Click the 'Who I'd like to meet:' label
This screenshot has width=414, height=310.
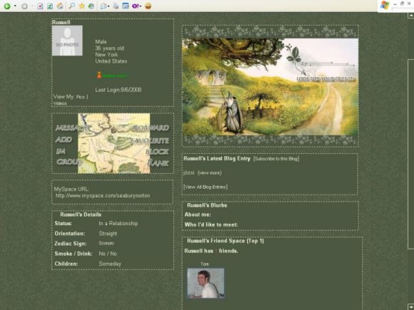pyautogui.click(x=211, y=224)
